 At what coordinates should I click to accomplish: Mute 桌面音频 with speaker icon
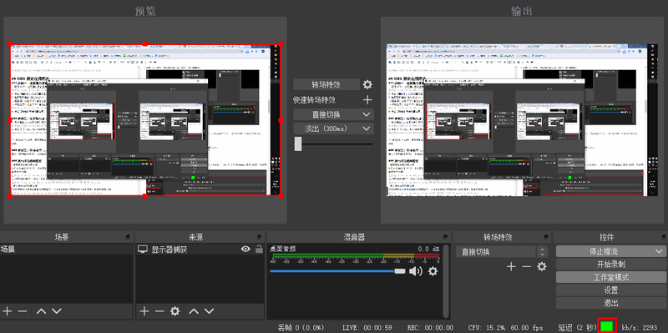[x=416, y=271]
